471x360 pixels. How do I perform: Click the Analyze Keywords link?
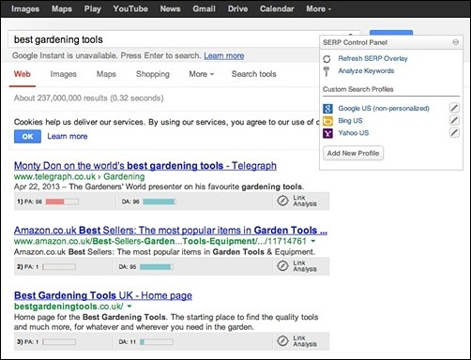coord(366,71)
